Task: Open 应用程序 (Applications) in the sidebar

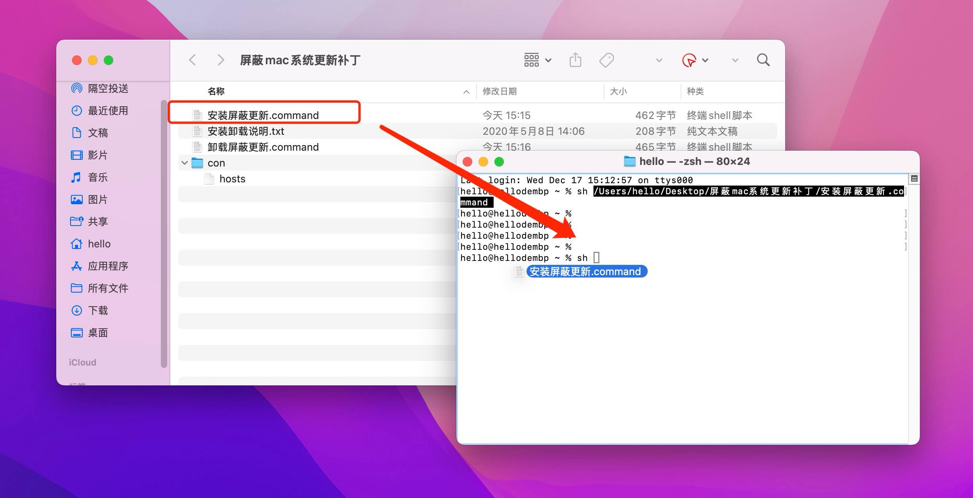Action: [x=108, y=266]
